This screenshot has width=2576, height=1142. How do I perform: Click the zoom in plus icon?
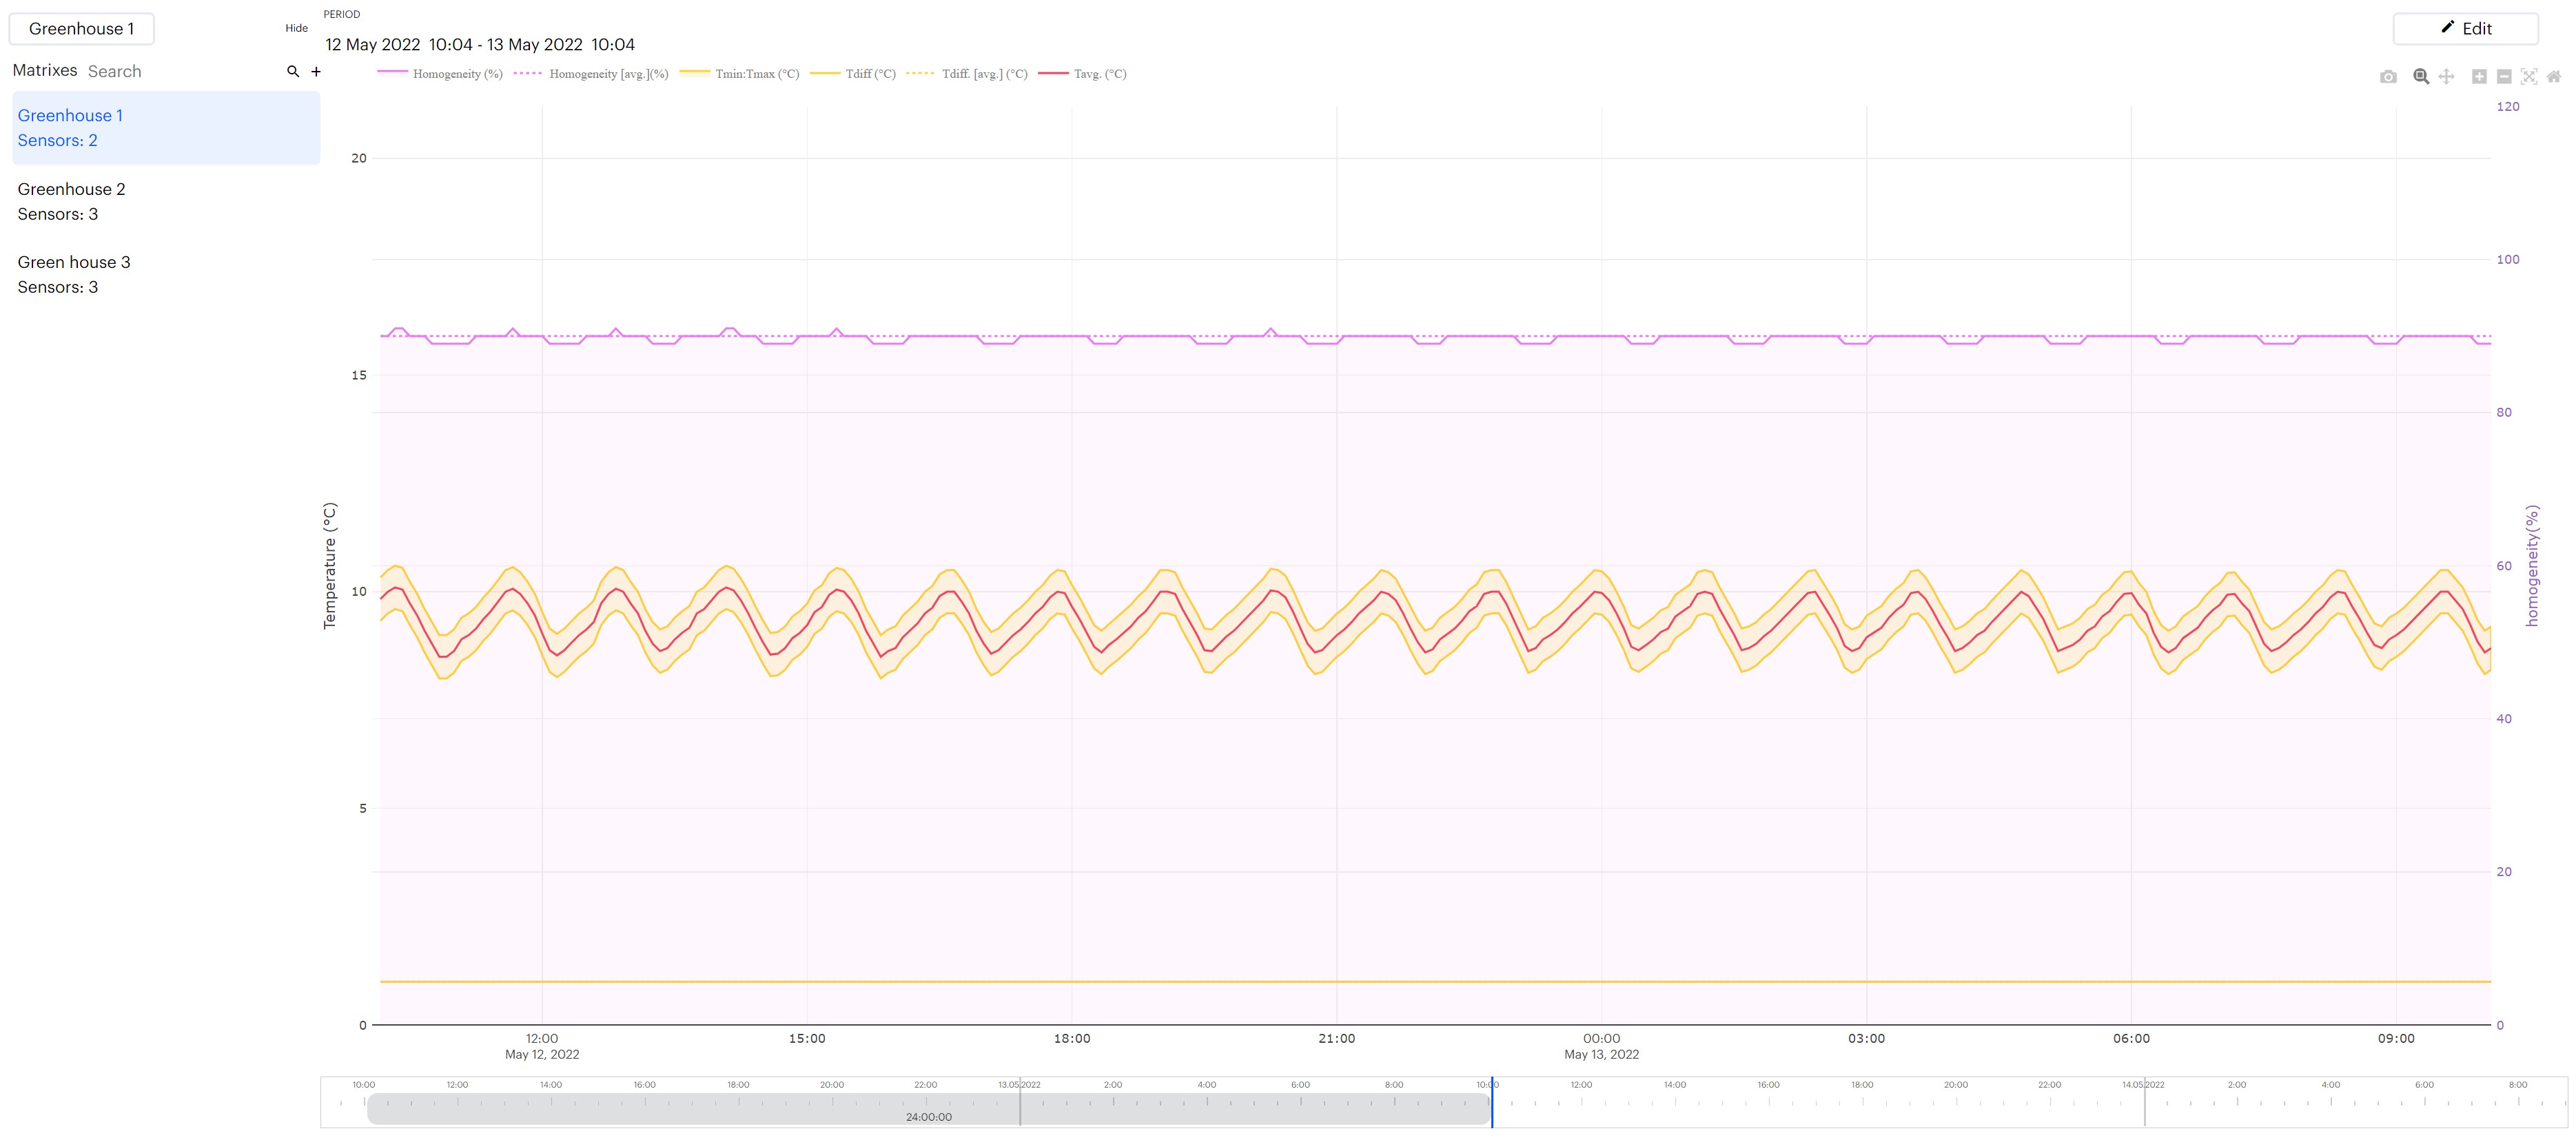(x=2479, y=77)
